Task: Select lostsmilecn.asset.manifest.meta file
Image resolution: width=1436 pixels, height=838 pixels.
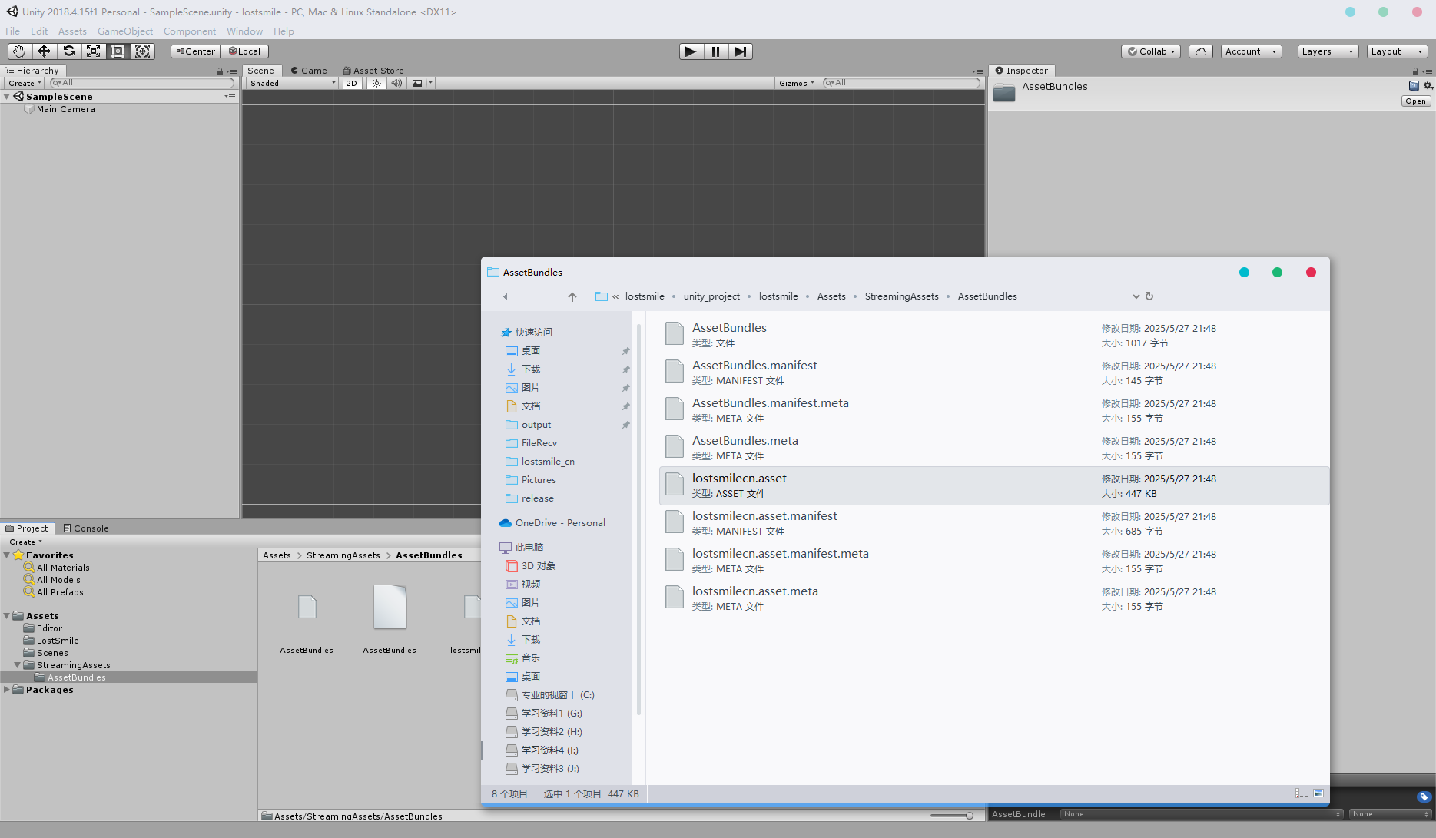Action: (994, 561)
